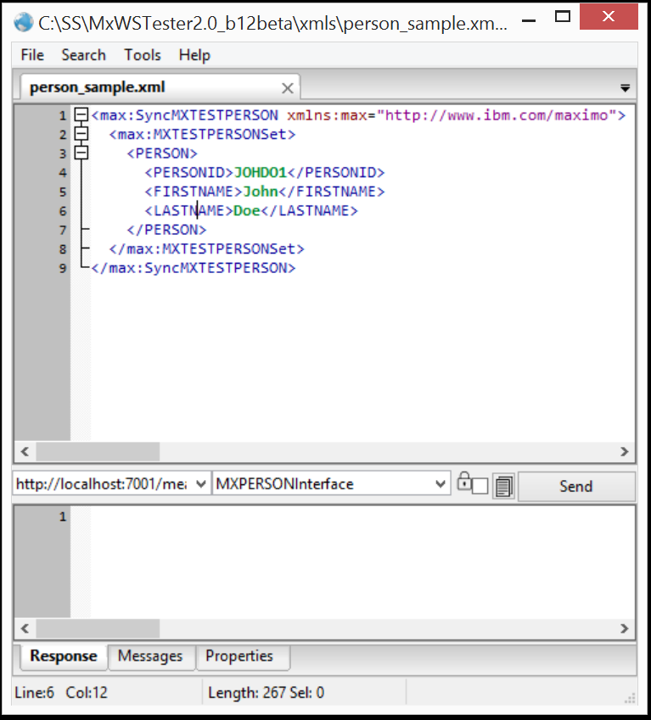651x720 pixels.
Task: Click the </max:SyncMXTESTPERSON> closing tag
Action: pos(194,268)
